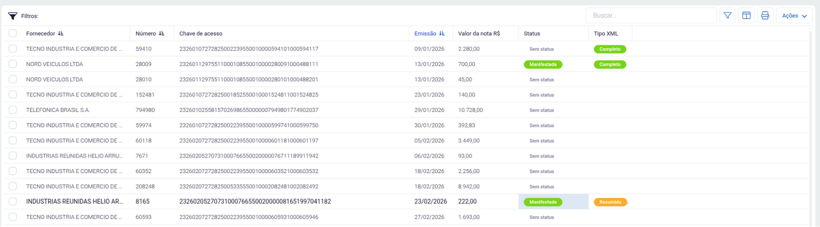Check the box for NORD VEICULOS 28009 row
The width and height of the screenshot is (820, 227).
[x=13, y=64]
